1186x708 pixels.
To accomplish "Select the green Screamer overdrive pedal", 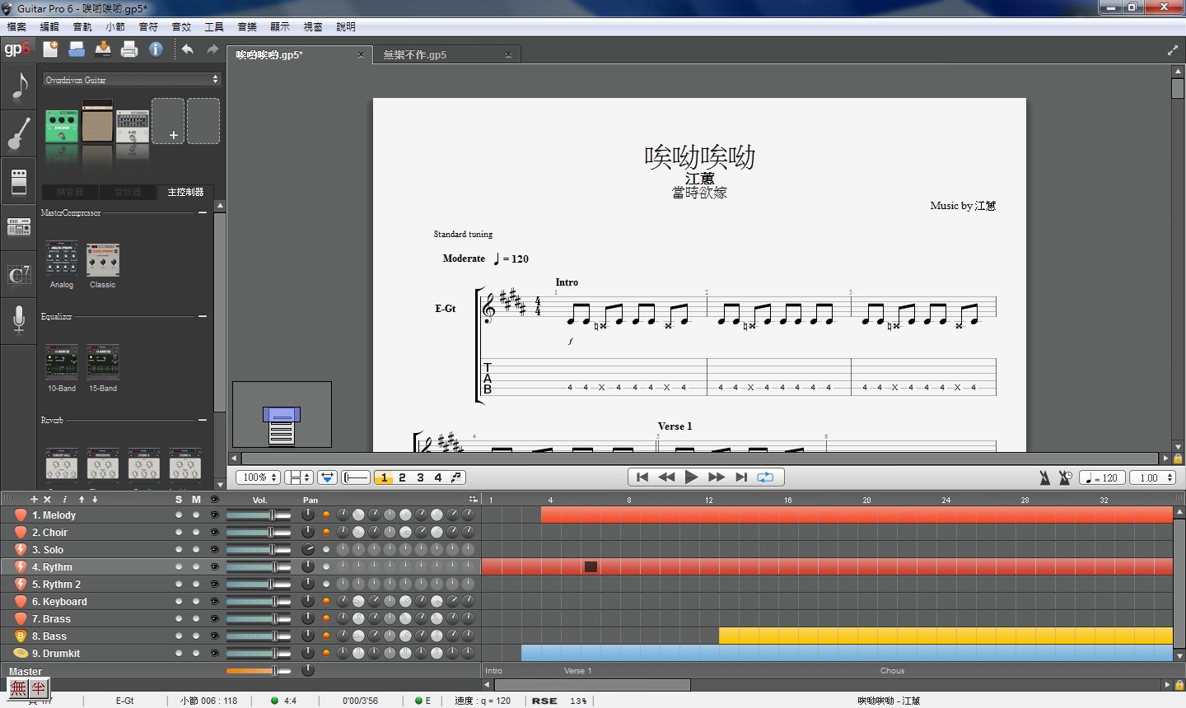I will point(62,126).
